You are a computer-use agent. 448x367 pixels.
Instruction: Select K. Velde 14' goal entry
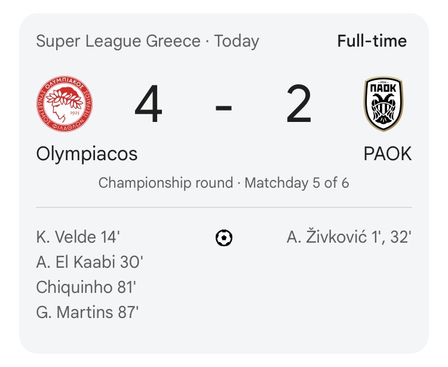point(78,237)
